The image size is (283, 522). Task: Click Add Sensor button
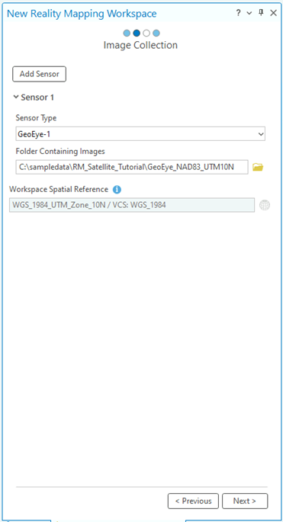40,74
